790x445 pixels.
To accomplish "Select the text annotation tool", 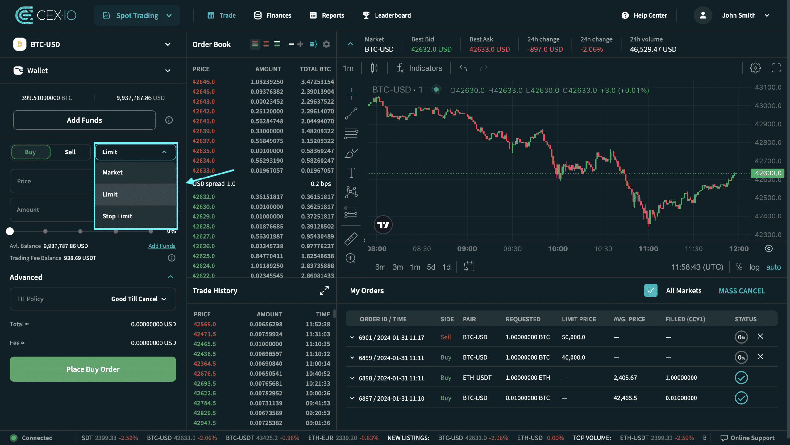I will 351,173.
